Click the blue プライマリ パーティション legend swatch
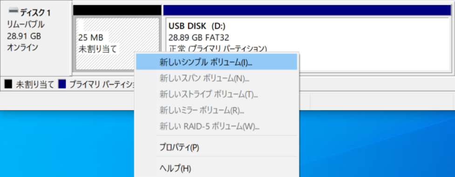Screen dimensions: 455x177 click(62, 85)
